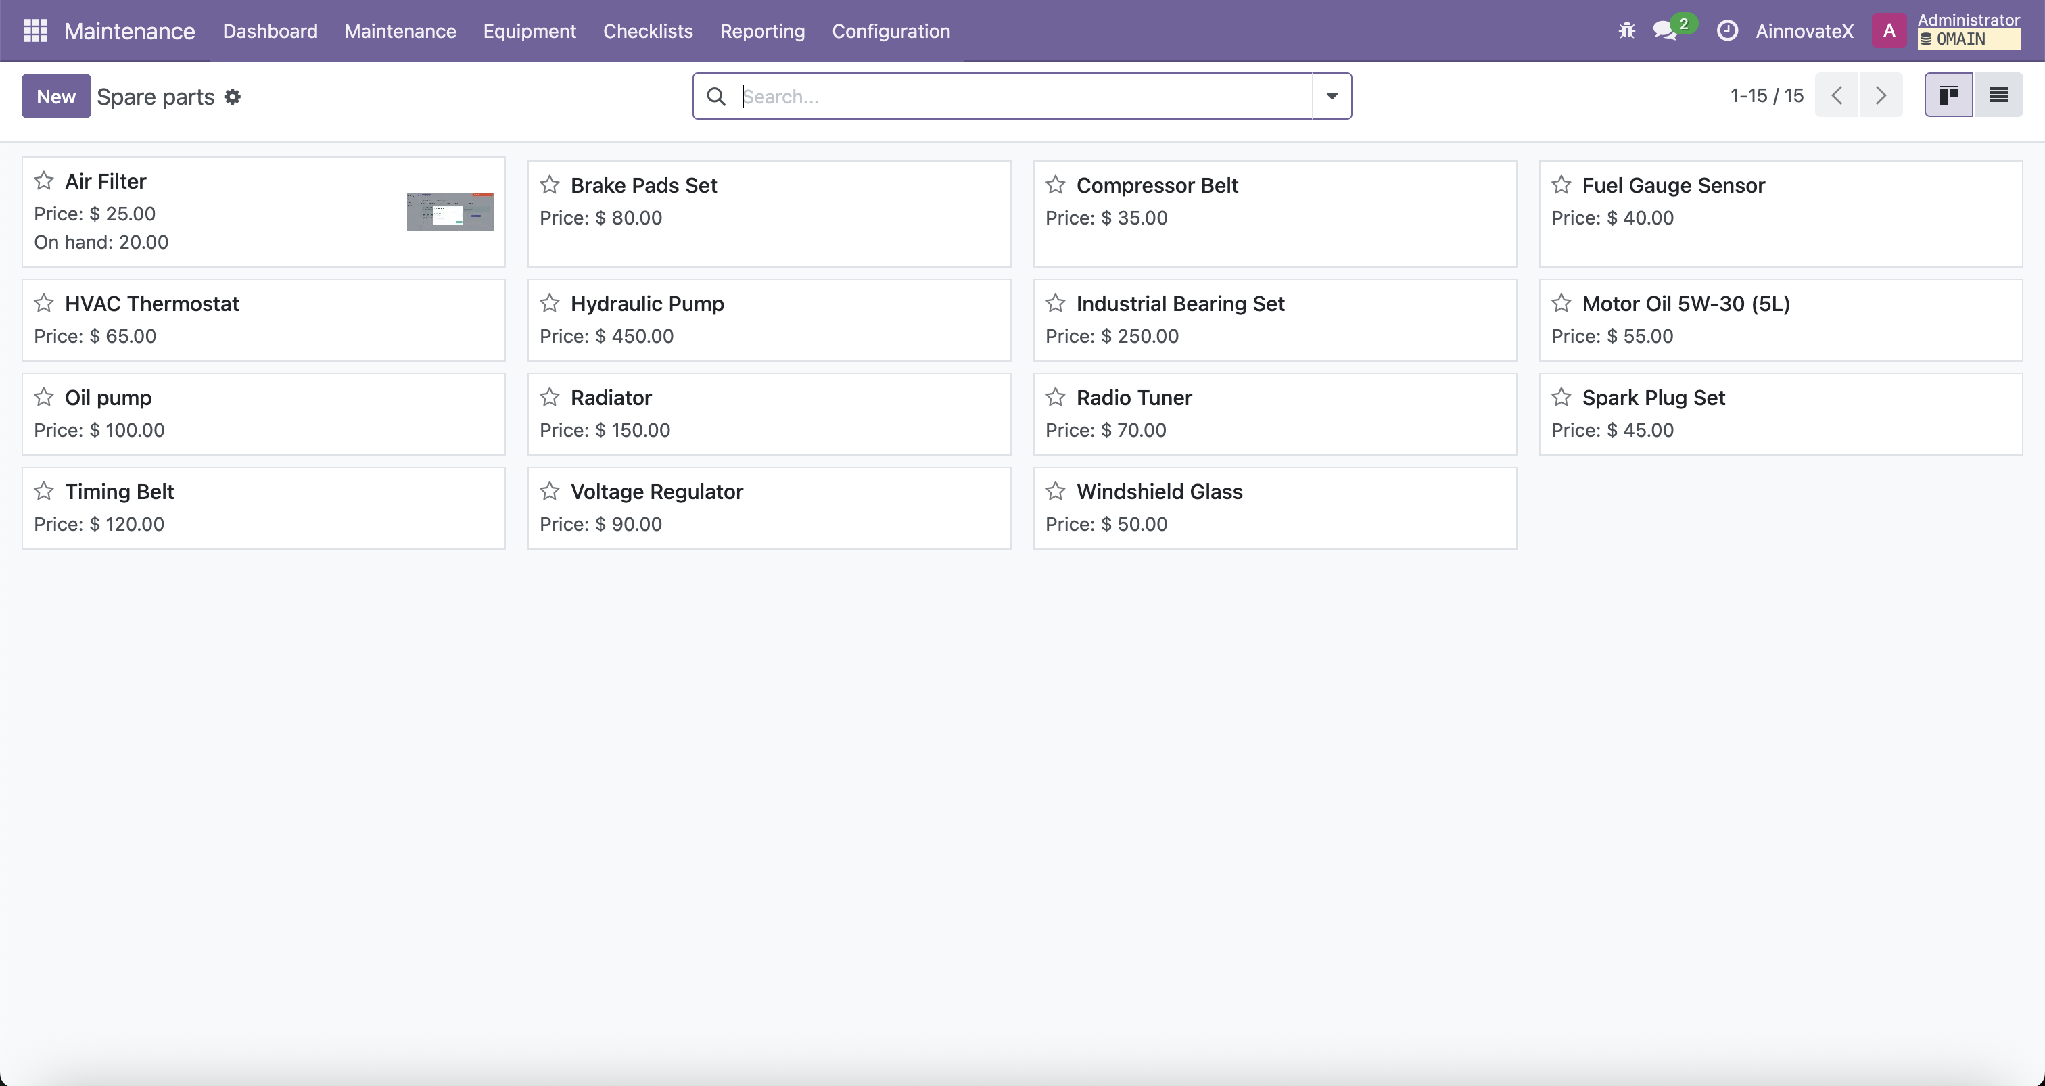The width and height of the screenshot is (2045, 1086).
Task: Open the Reporting menu
Action: pos(762,31)
